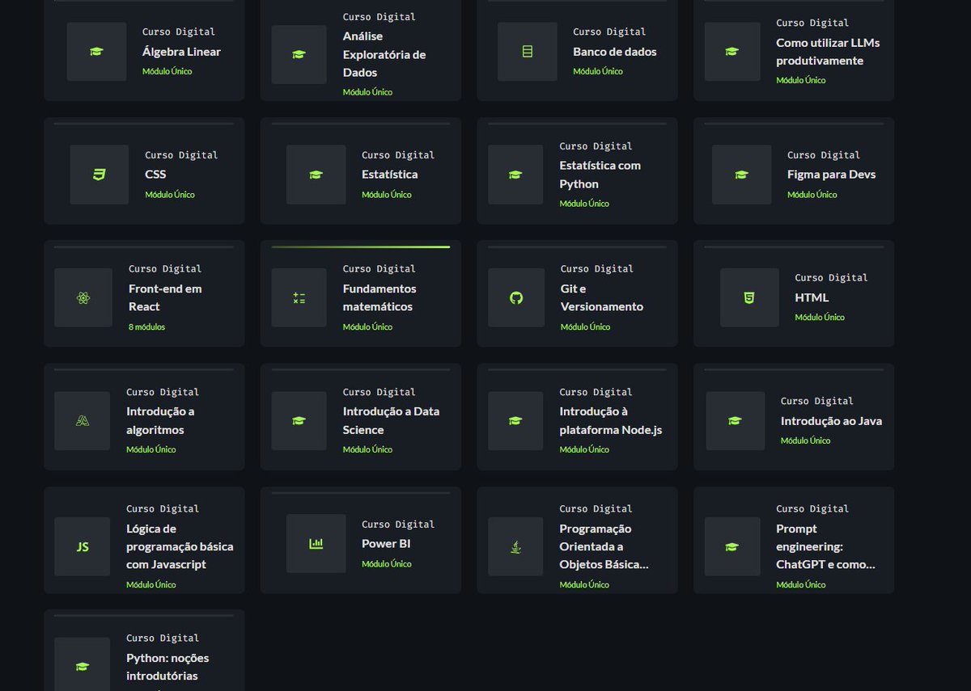Select the Estatística com Python title
This screenshot has height=691, width=971.
(600, 175)
